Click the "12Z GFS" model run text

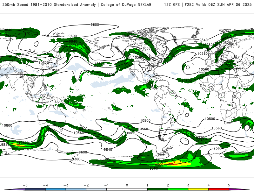[172, 4]
